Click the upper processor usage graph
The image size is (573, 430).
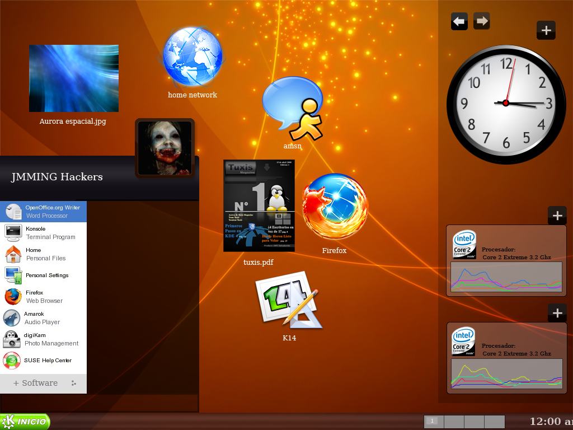506,277
